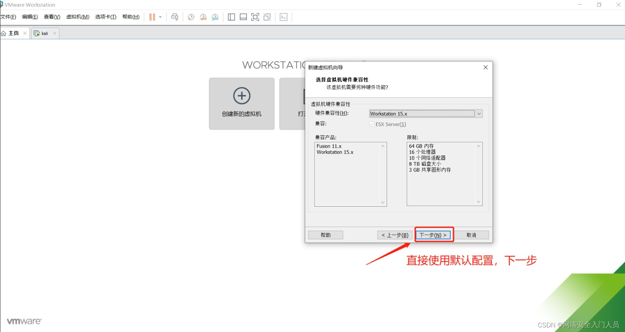Screen dimensions: 625x332
Task: Select 创建新的虚拟机 tile
Action: [242, 103]
